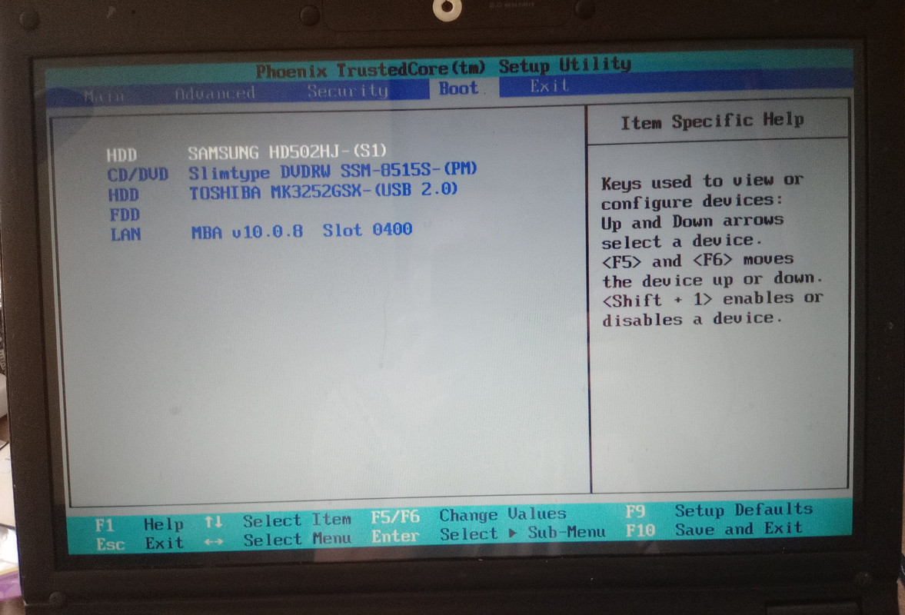Select TOSHIBA MK3252GSX-(USB 2.0) entry
The width and height of the screenshot is (905, 615).
323,191
